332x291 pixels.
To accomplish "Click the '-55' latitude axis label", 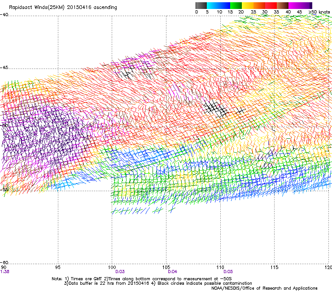I will [4, 189].
